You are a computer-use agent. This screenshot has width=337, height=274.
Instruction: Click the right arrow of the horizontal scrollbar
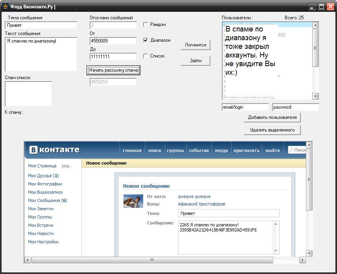click(x=302, y=260)
